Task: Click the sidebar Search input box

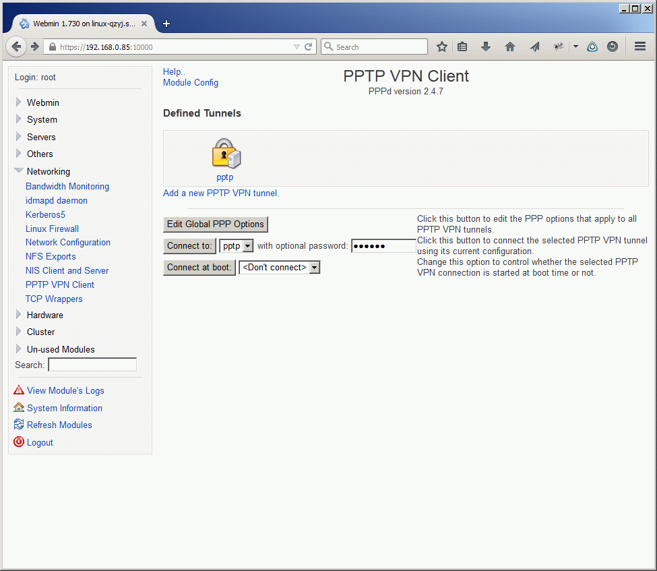Action: tap(92, 365)
